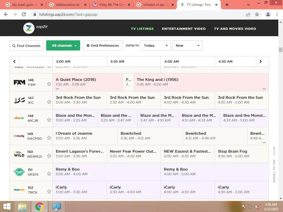The image size is (283, 212).
Task: Click the Action Center flag icon
Action: coord(244,206)
